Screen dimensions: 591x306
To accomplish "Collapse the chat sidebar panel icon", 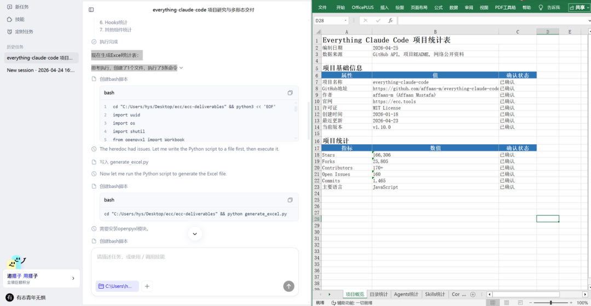I will pos(91,10).
